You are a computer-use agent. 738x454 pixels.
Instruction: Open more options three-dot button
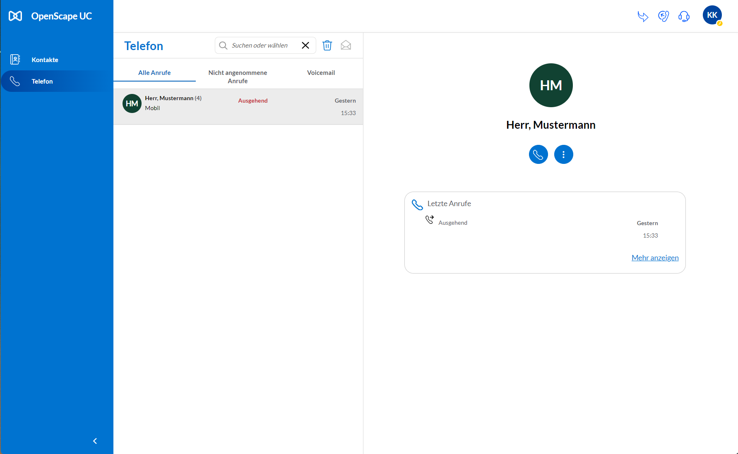[x=563, y=155]
